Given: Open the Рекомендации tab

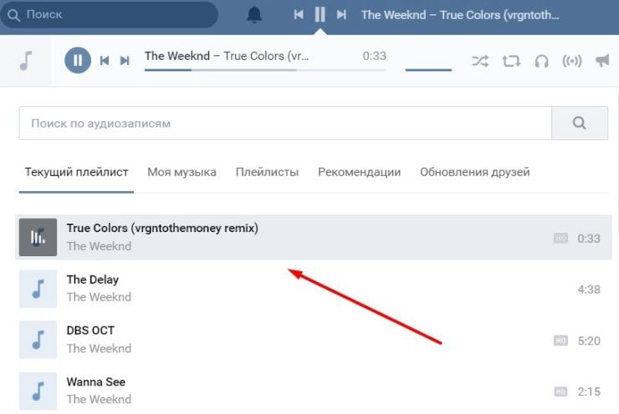Looking at the screenshot, I should [x=359, y=172].
